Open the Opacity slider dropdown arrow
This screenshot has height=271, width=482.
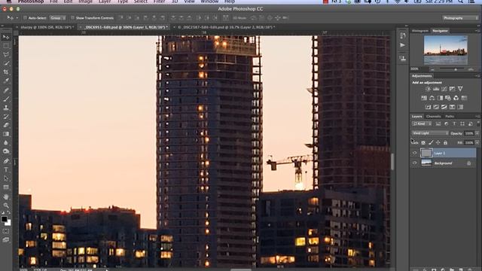(477, 133)
